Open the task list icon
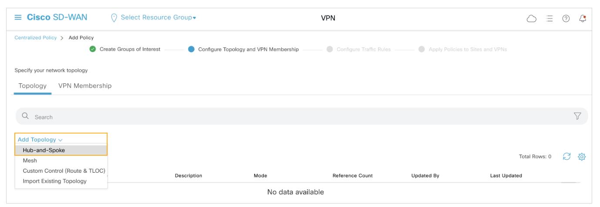This screenshot has height=207, width=600. tap(549, 18)
